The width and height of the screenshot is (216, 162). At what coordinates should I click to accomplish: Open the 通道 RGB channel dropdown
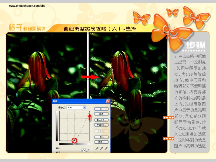(76, 107)
